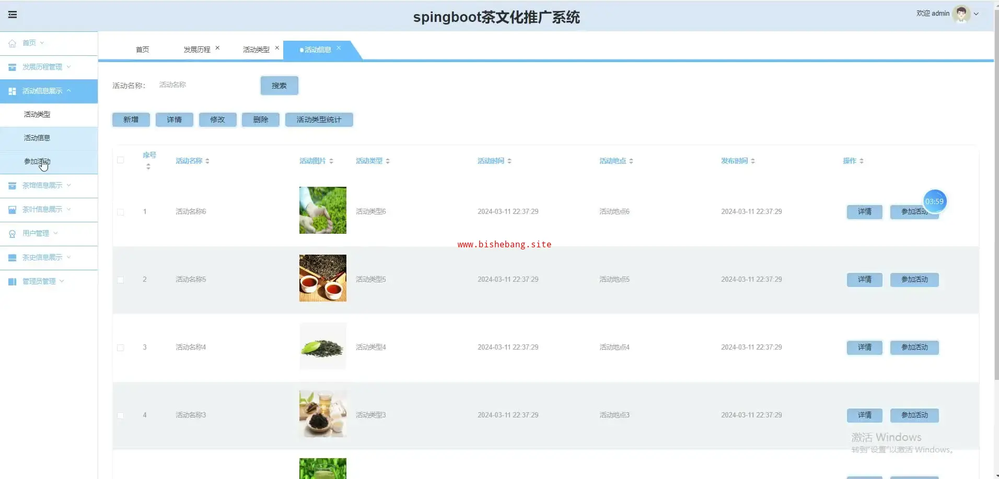Click the 用户管理 sidebar icon

[12, 234]
